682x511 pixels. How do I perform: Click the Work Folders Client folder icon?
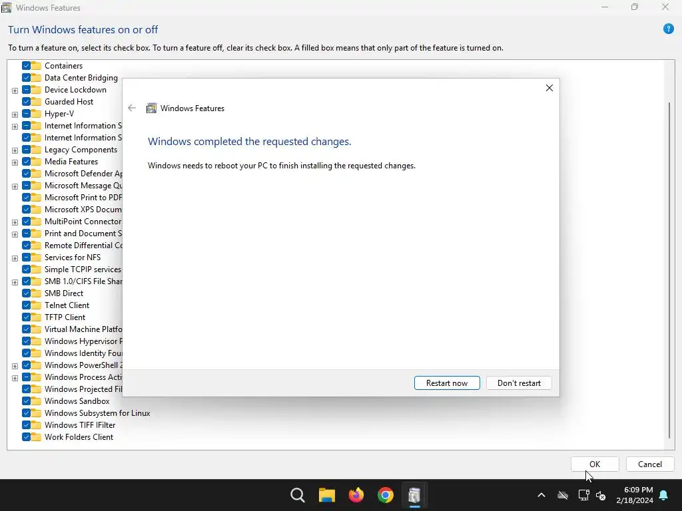click(x=36, y=437)
